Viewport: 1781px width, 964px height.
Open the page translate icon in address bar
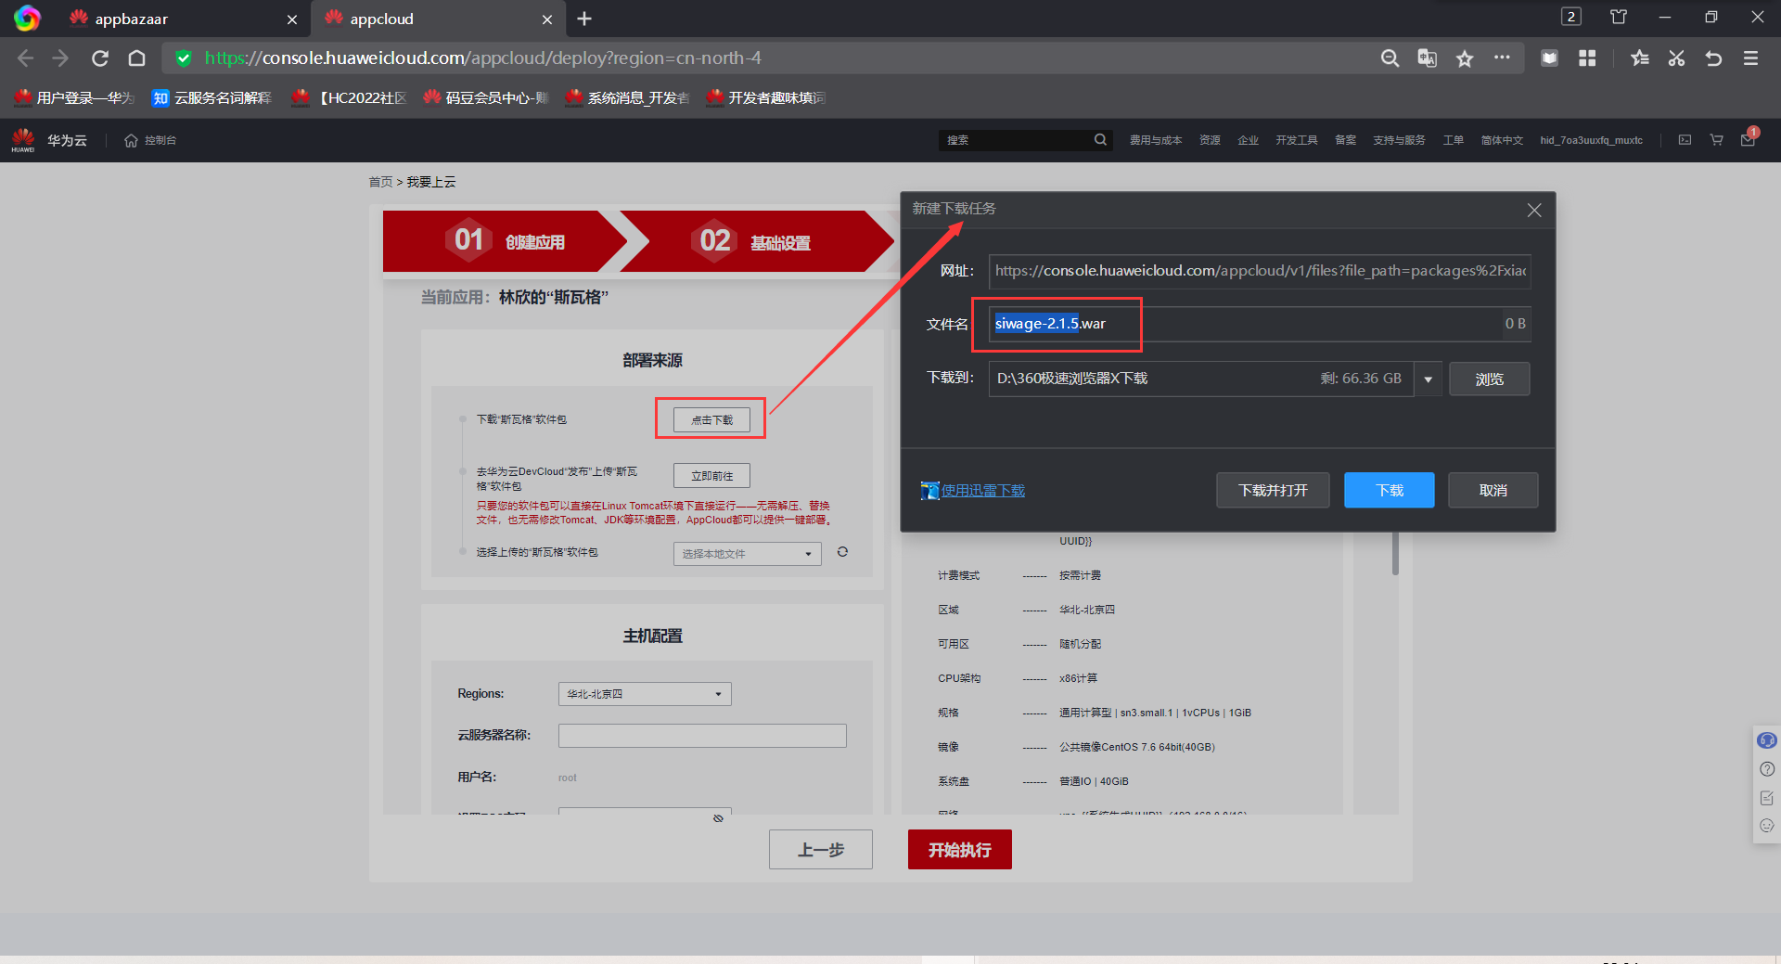[x=1427, y=58]
